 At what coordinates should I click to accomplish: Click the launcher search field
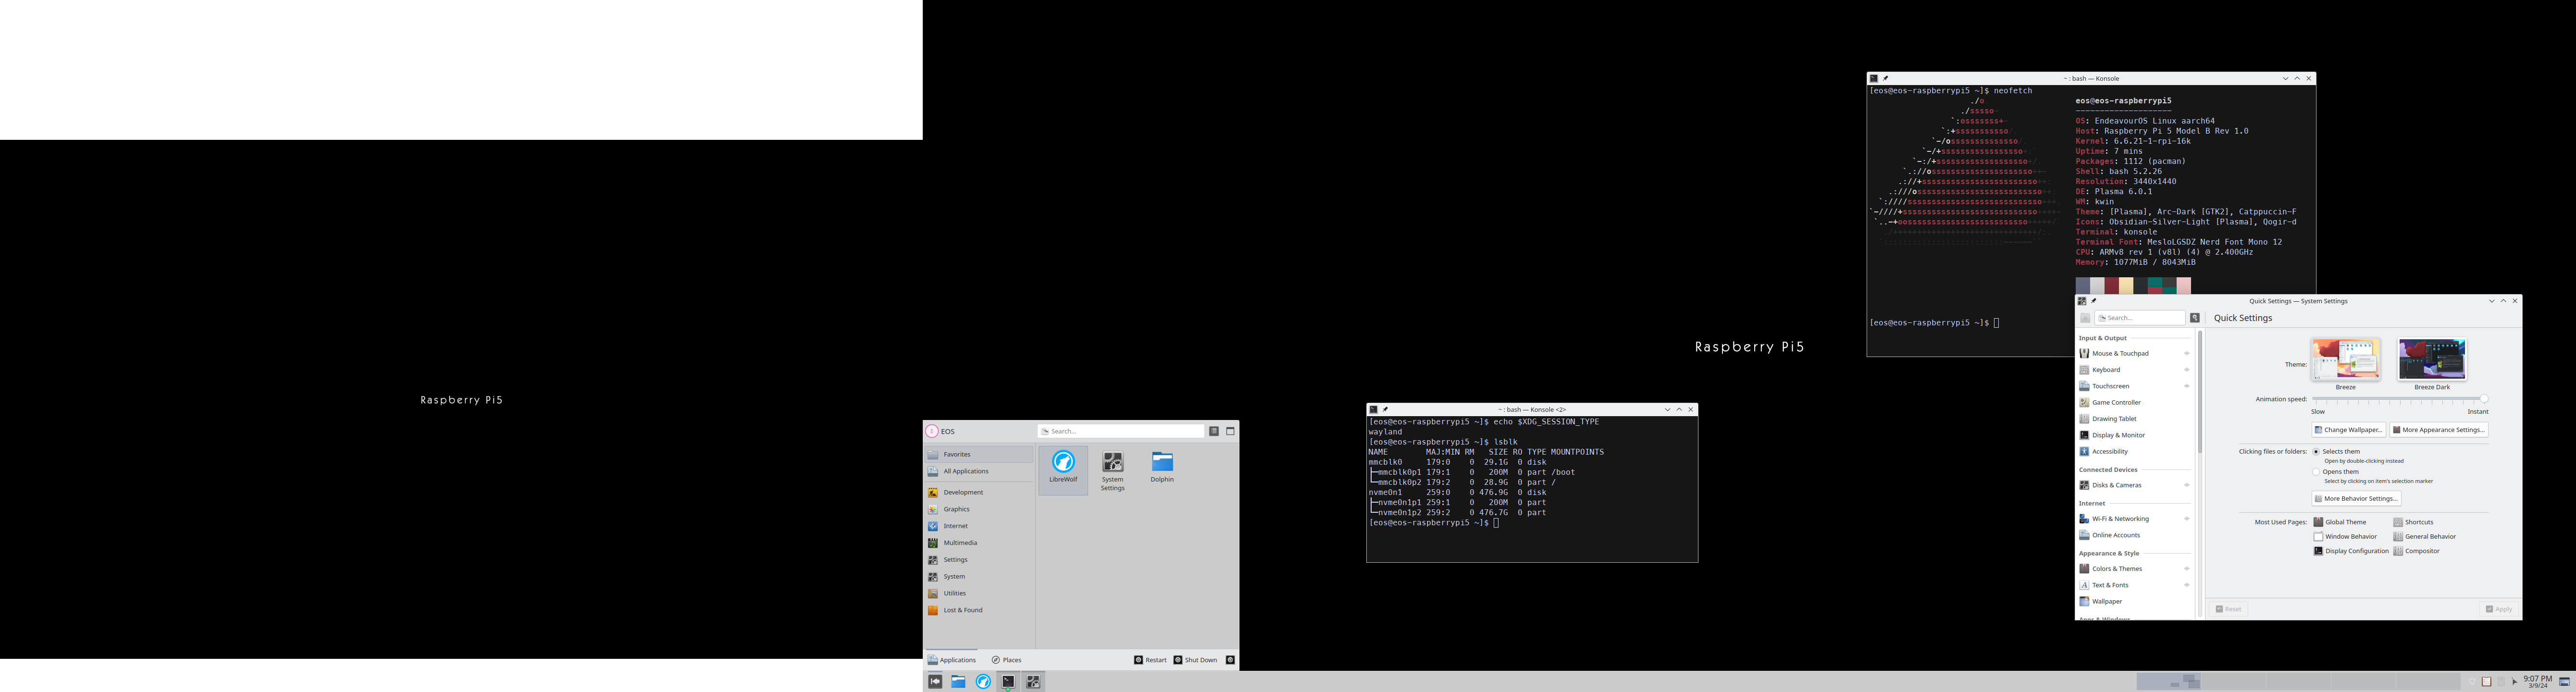(x=1121, y=431)
